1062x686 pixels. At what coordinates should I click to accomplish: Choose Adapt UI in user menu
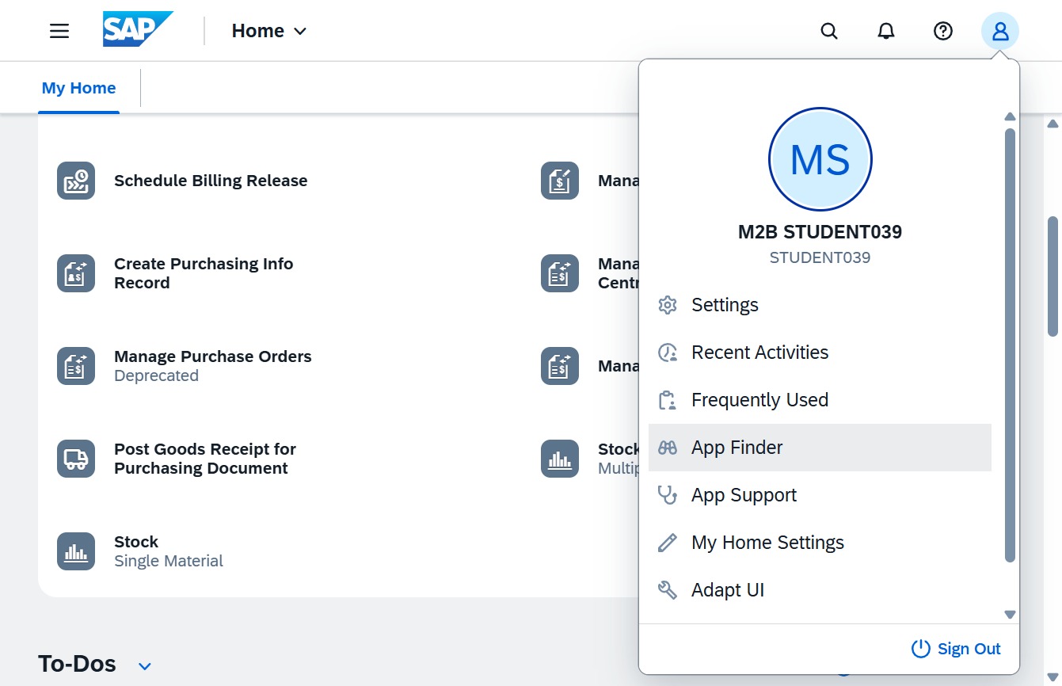coord(820,590)
